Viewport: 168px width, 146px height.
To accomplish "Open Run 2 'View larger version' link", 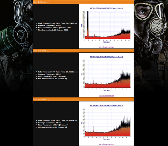I will pyautogui.click(x=106, y=144).
